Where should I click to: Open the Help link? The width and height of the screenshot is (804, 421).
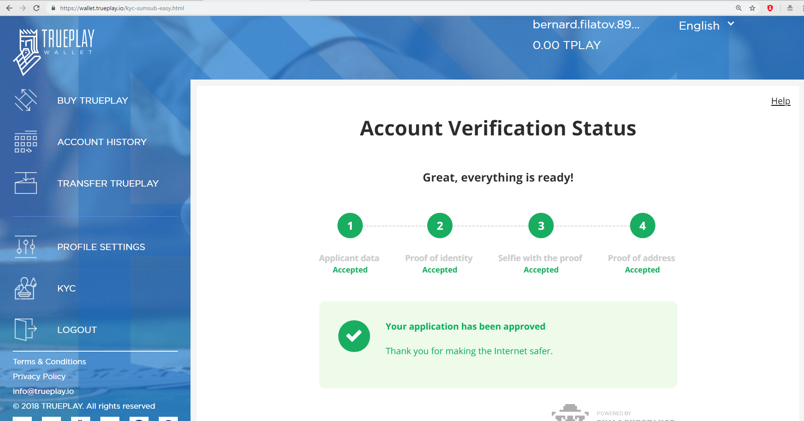click(x=781, y=101)
